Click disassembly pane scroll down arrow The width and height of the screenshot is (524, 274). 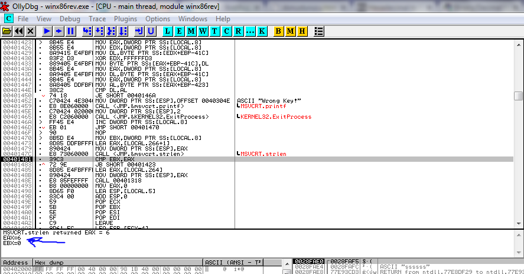click(519, 224)
